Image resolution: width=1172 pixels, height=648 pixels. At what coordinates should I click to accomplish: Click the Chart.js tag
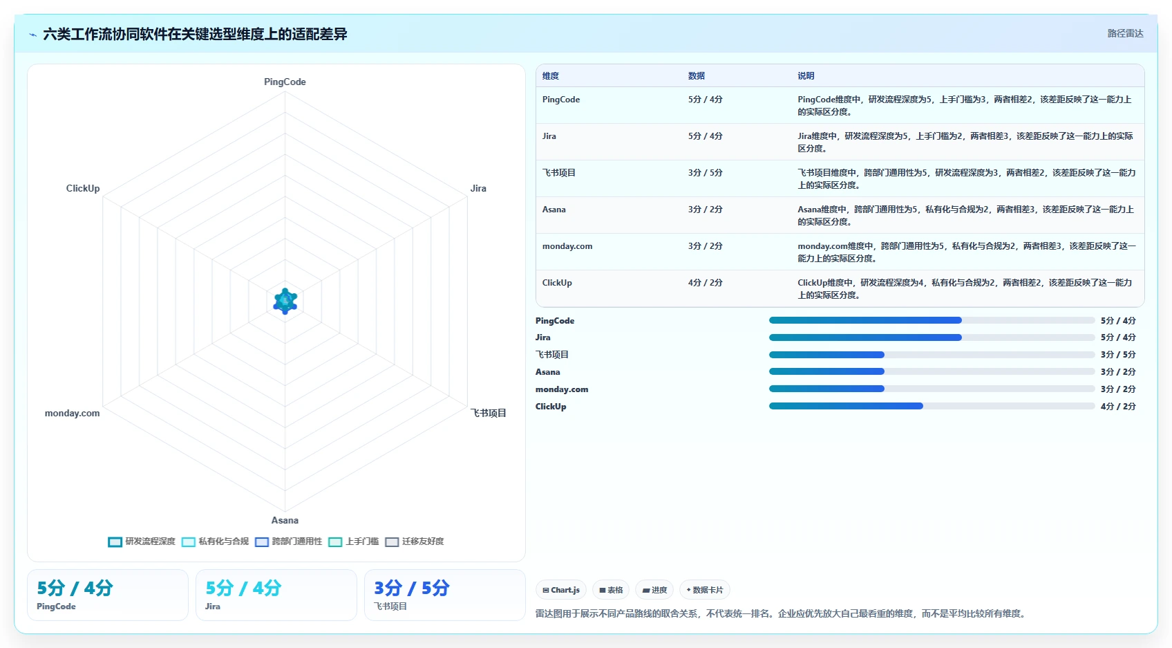click(561, 590)
